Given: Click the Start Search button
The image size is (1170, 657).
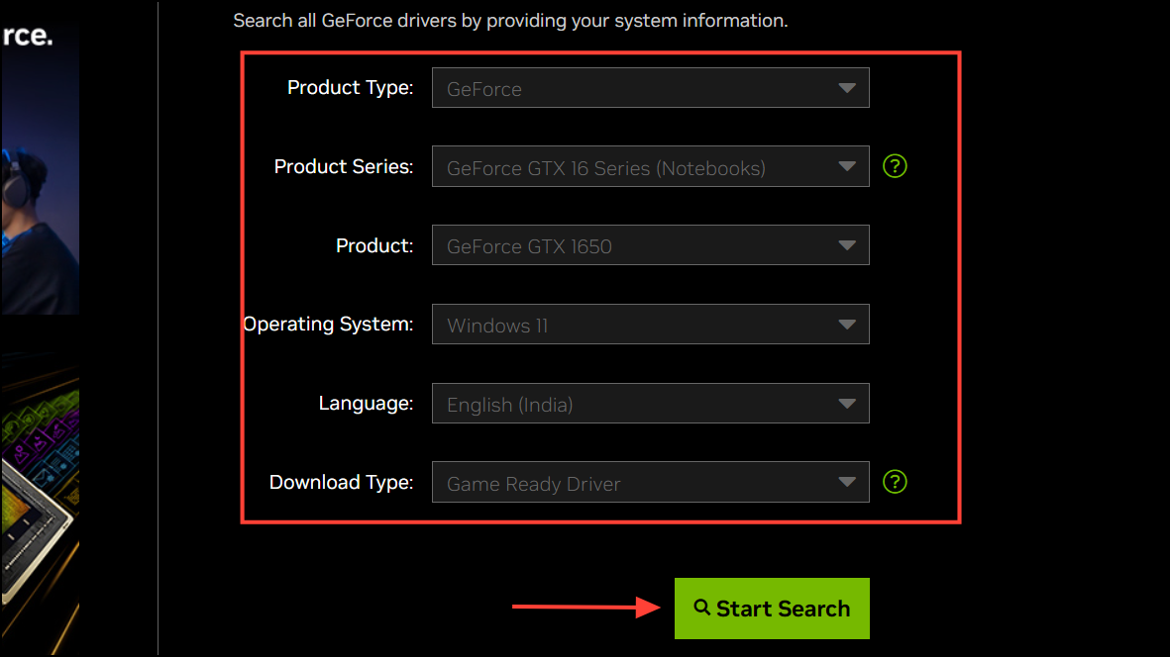Looking at the screenshot, I should tap(772, 609).
